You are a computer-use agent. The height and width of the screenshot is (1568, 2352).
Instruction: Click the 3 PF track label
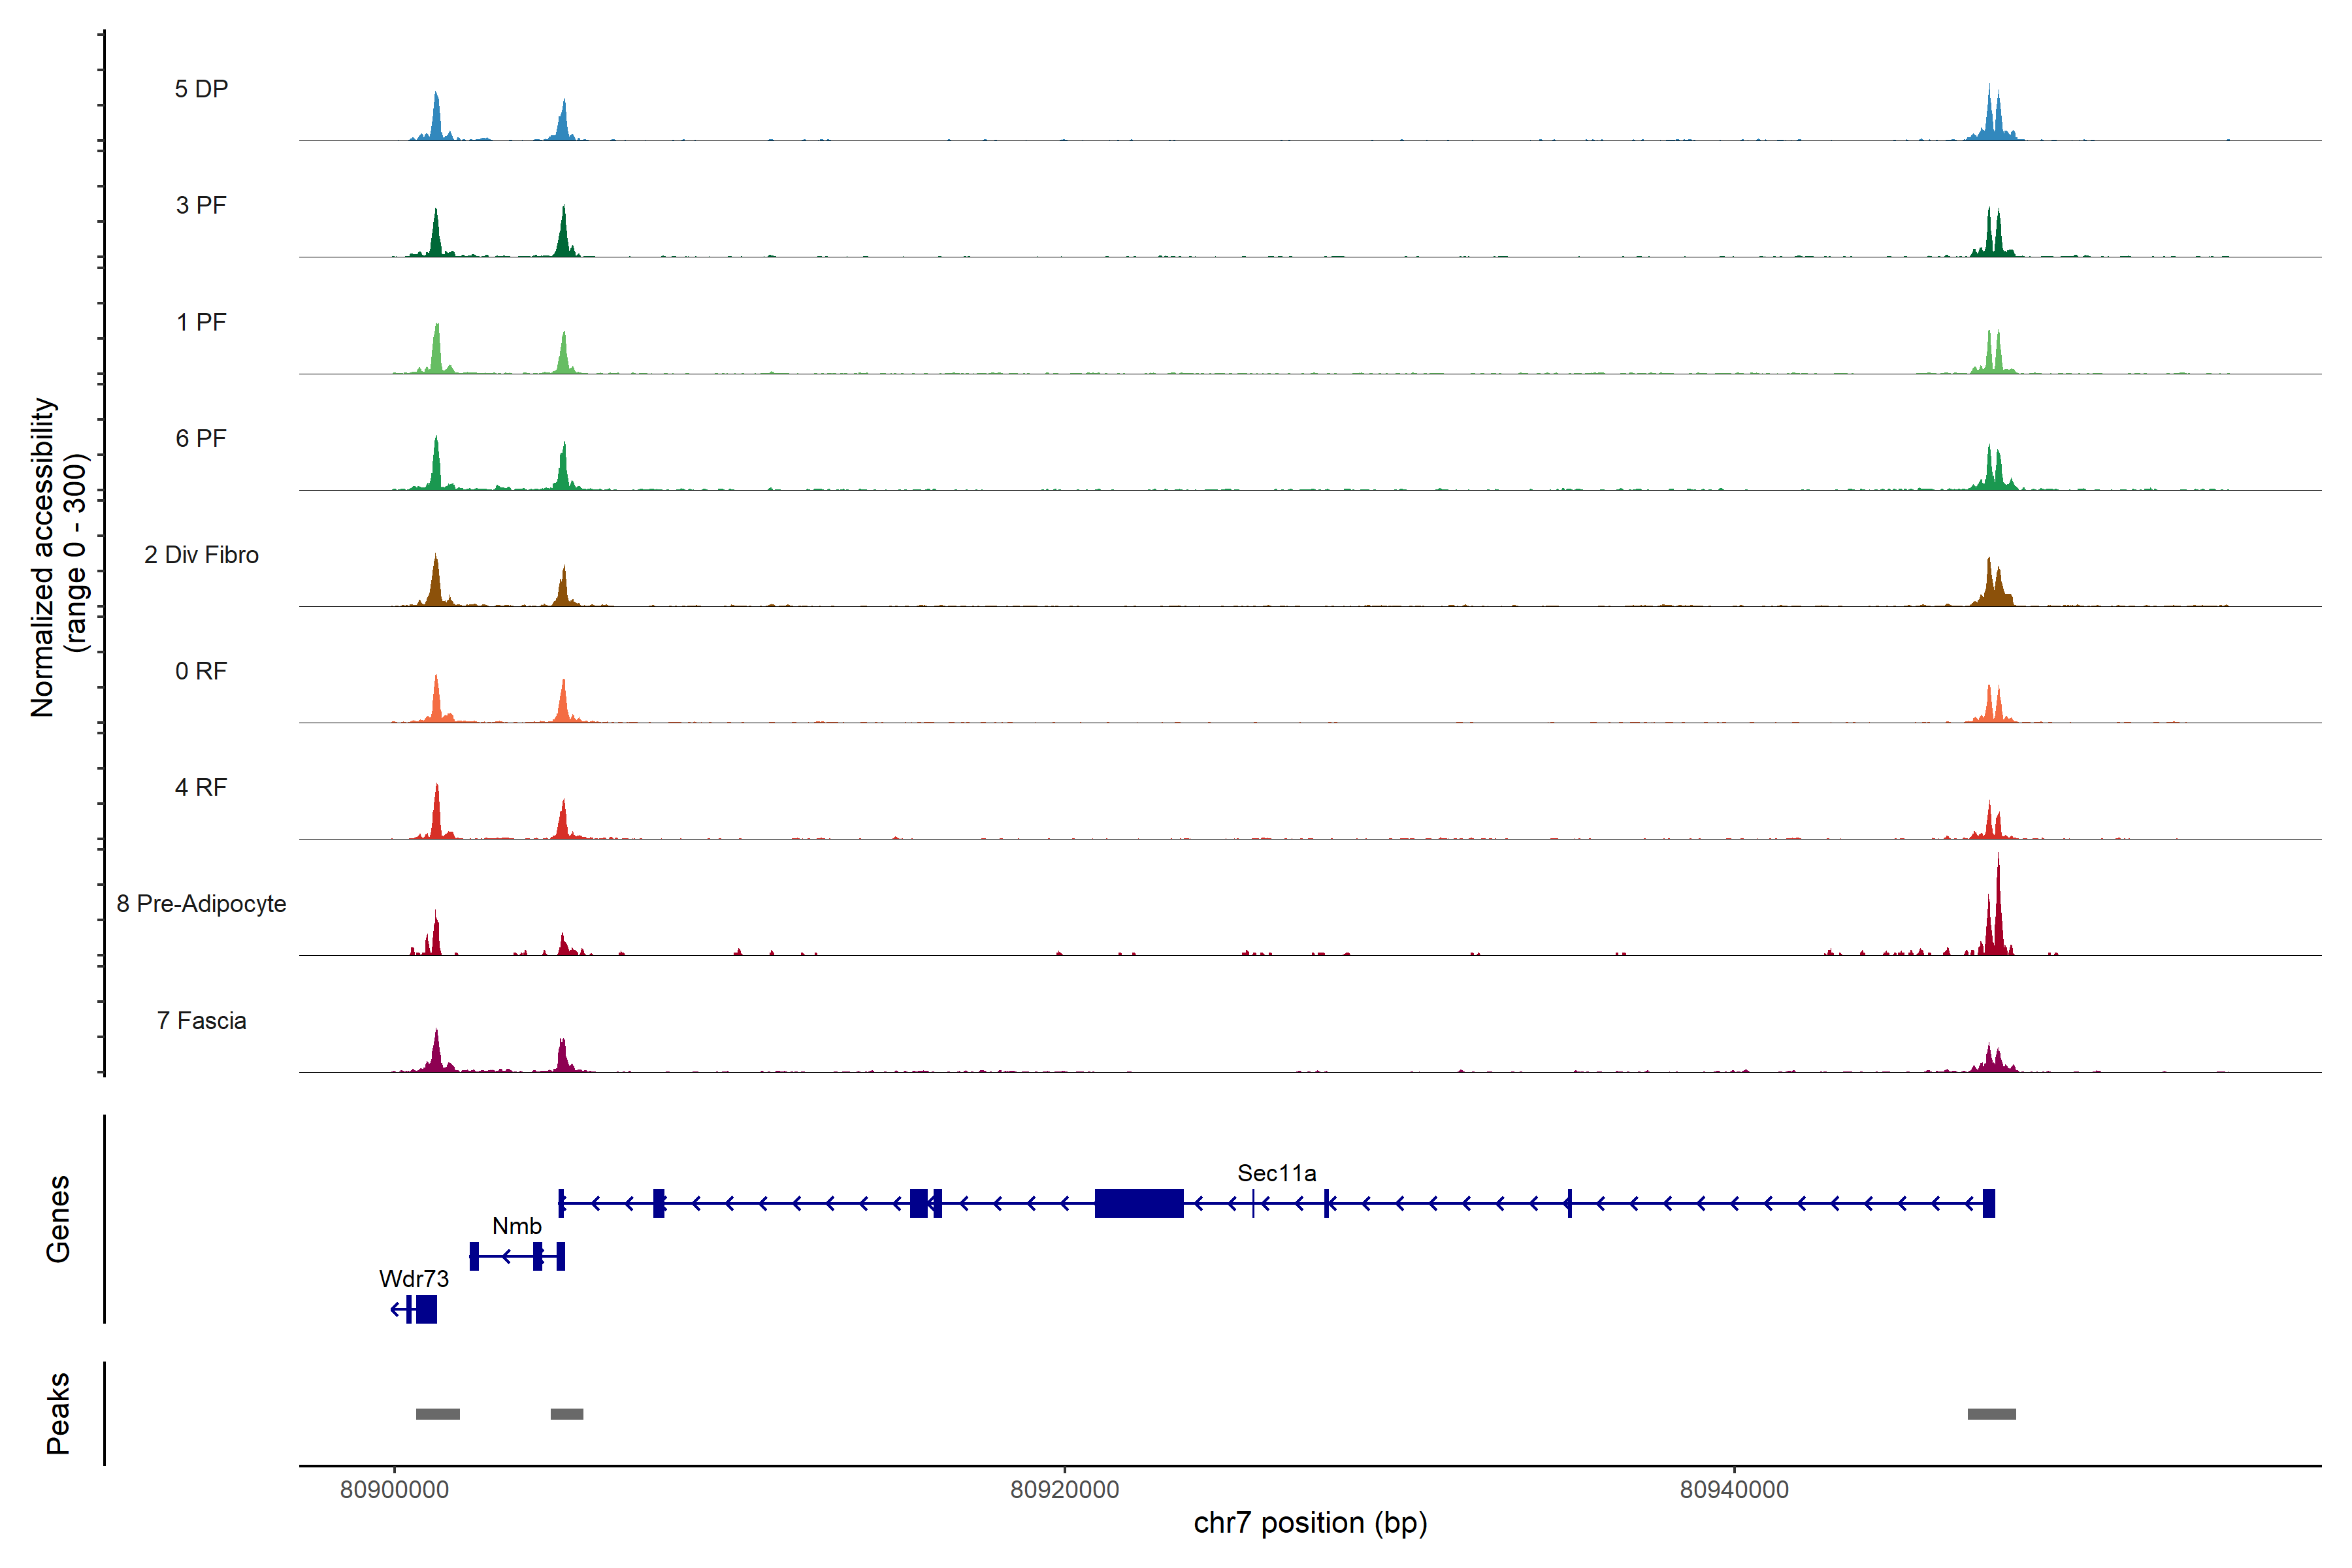201,205
